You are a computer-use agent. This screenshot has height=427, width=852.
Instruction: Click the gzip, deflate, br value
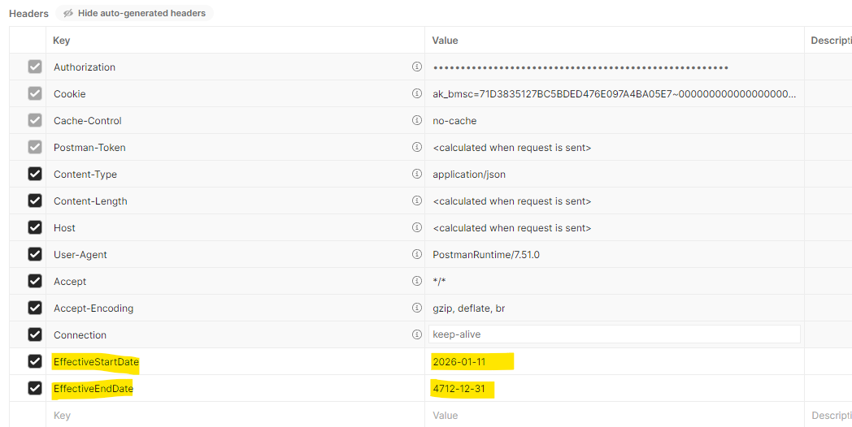tap(468, 308)
